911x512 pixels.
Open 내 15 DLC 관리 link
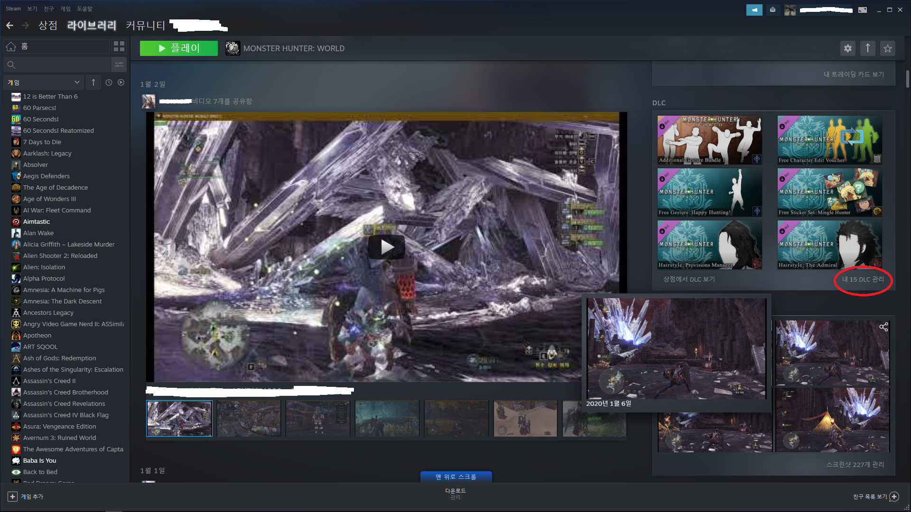tap(863, 279)
